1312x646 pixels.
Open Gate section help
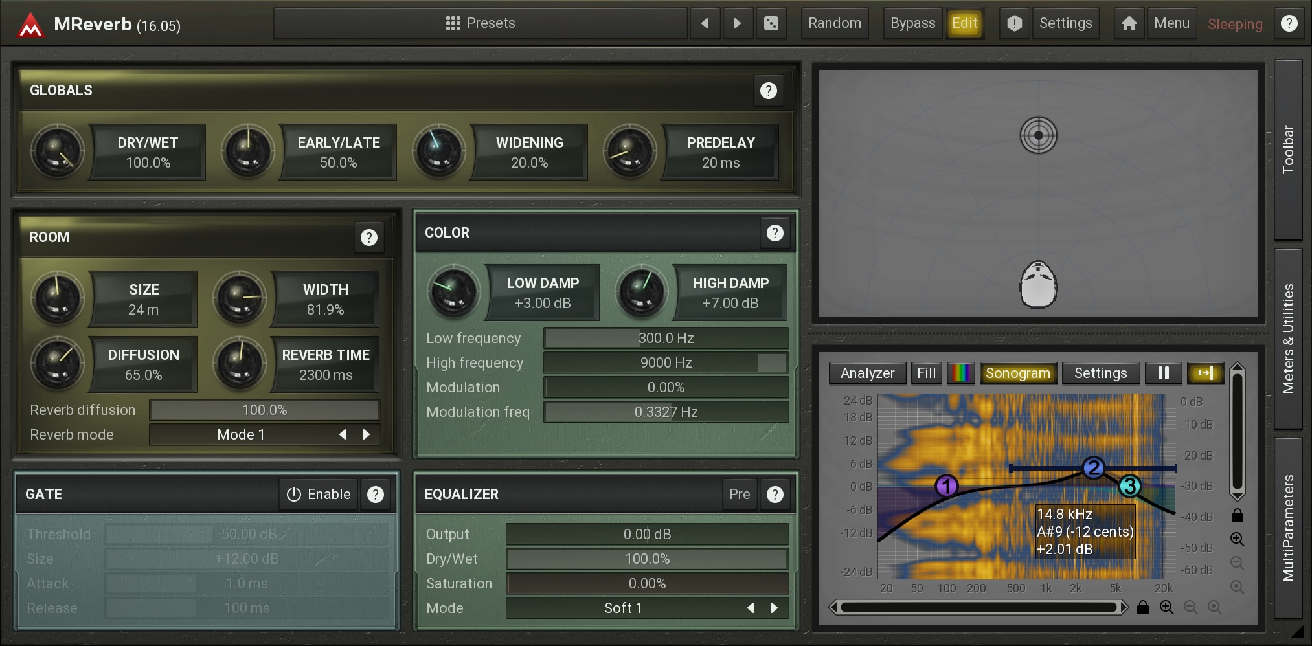click(x=376, y=495)
